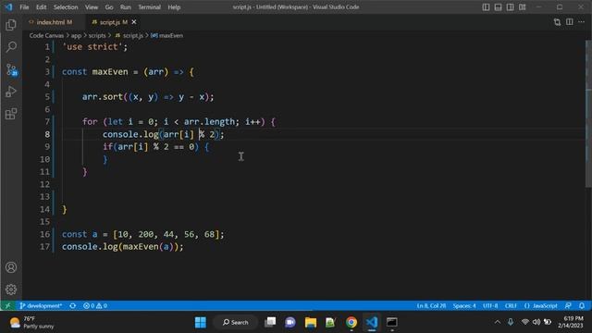
Task: Toggle the bottom panel layout icon
Action: pos(498,7)
